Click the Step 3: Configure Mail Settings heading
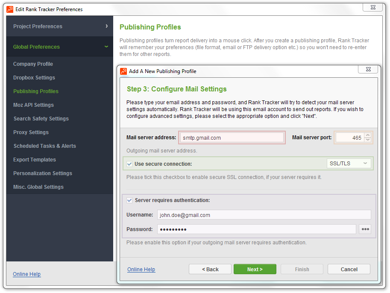390x293 pixels. 177,89
